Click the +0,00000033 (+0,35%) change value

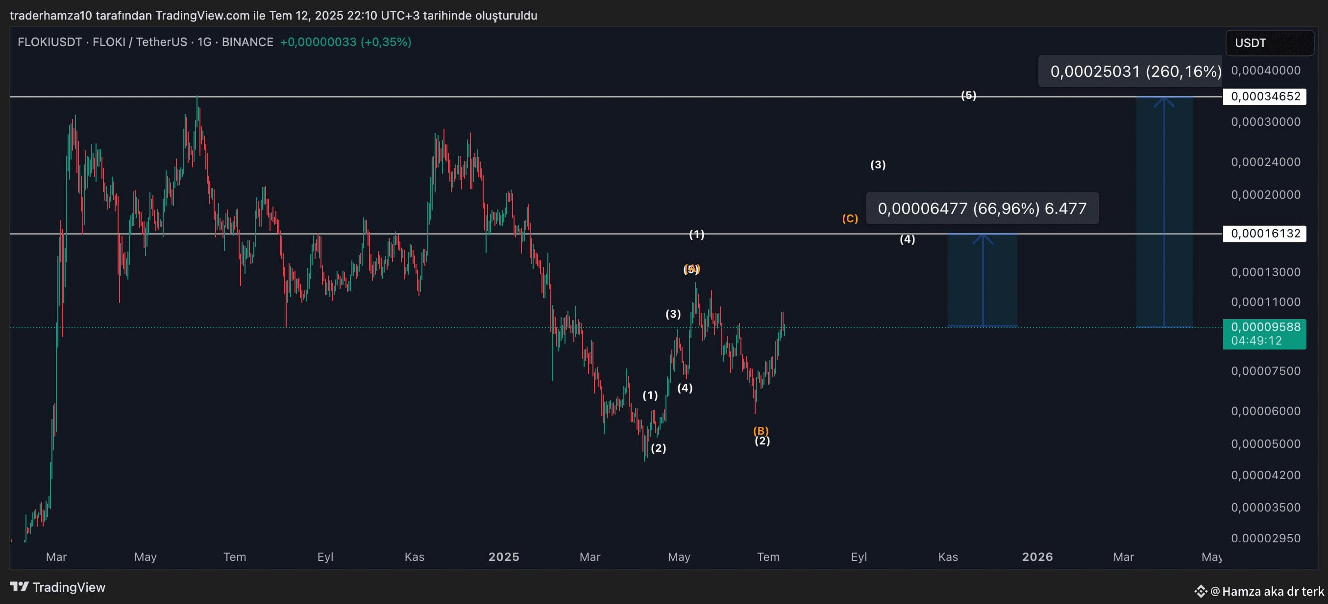(345, 42)
